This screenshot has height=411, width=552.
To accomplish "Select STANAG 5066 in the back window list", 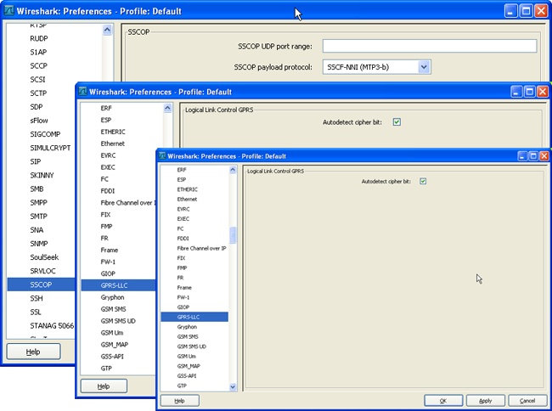I will pyautogui.click(x=52, y=326).
